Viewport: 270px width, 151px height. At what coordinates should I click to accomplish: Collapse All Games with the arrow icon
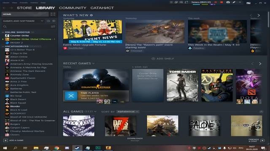(x=261, y=112)
